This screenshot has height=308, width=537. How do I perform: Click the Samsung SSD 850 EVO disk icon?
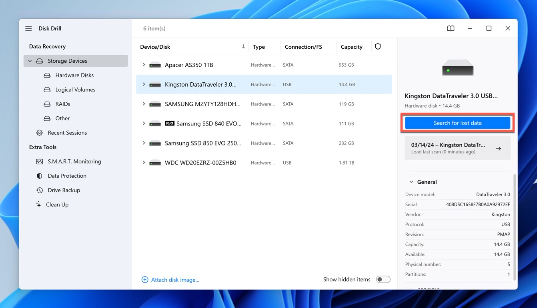[x=155, y=143]
